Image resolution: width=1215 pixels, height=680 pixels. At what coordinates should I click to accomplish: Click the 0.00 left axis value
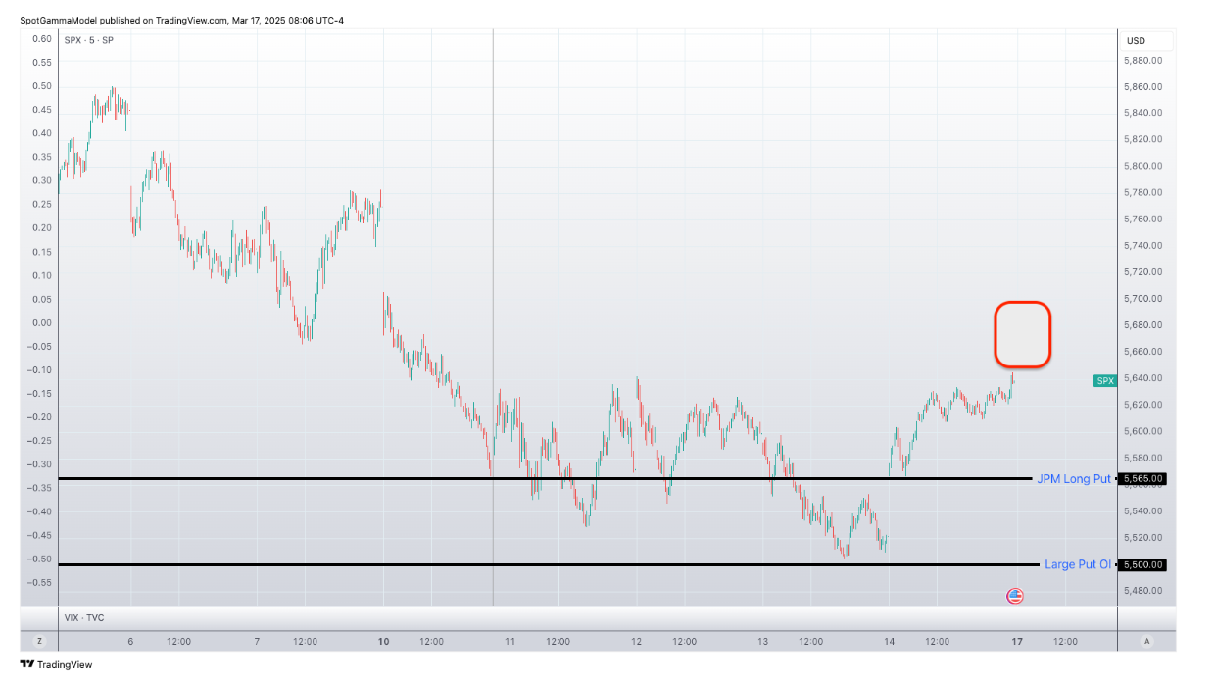[x=42, y=322]
